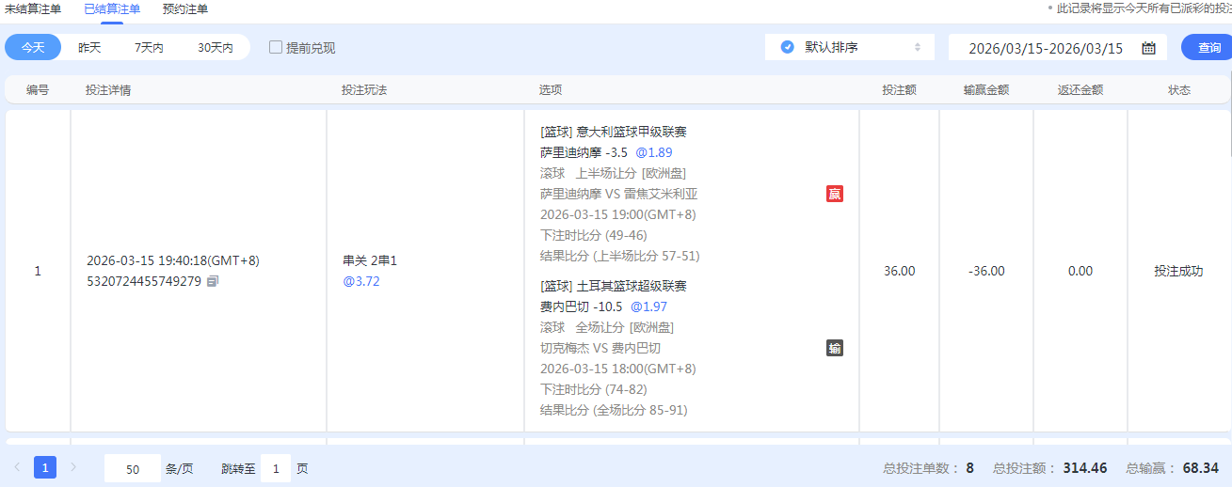The width and height of the screenshot is (1232, 487).
Task: Open the calendar icon in date range
Action: coord(1148,48)
